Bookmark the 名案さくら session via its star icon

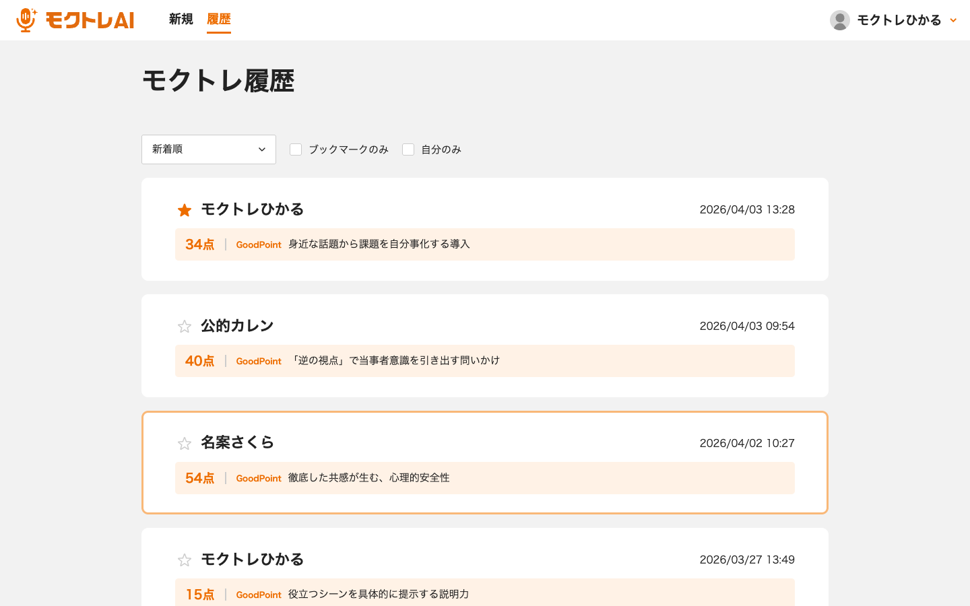[x=185, y=443]
